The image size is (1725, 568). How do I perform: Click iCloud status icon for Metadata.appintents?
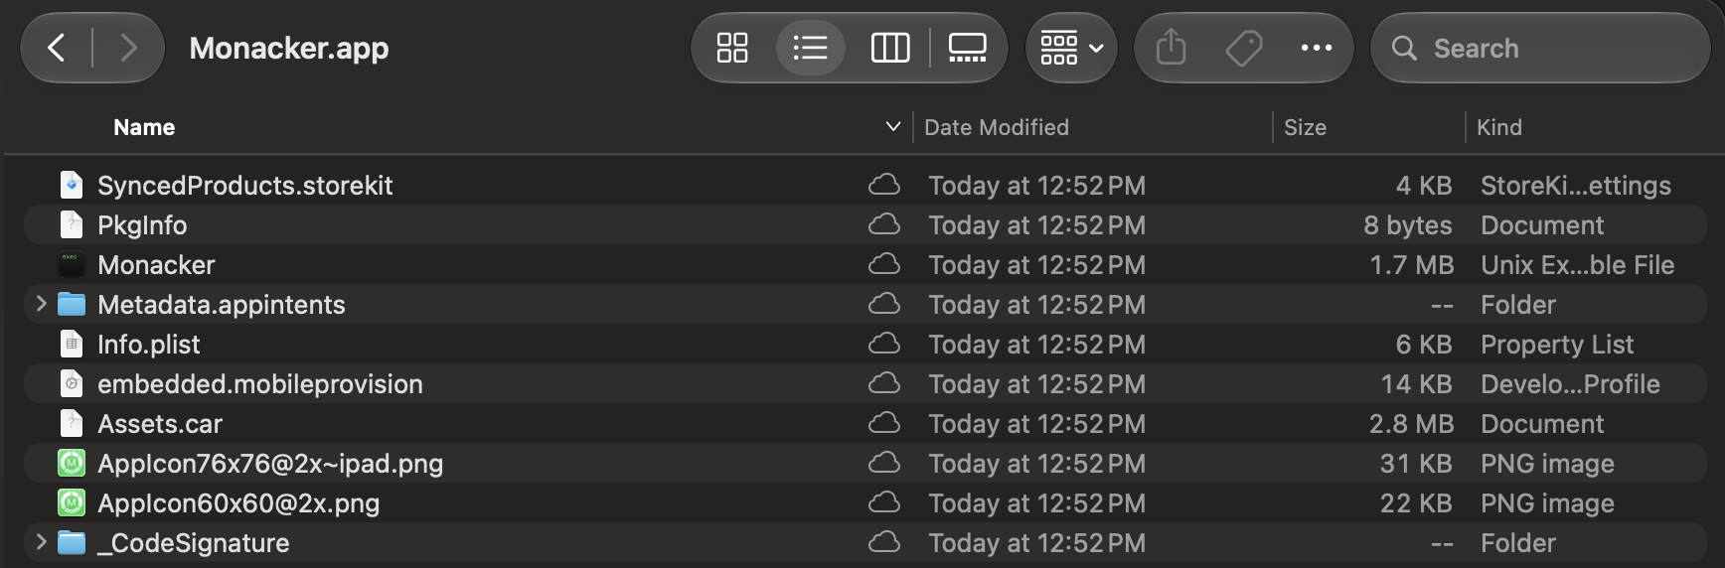(884, 304)
